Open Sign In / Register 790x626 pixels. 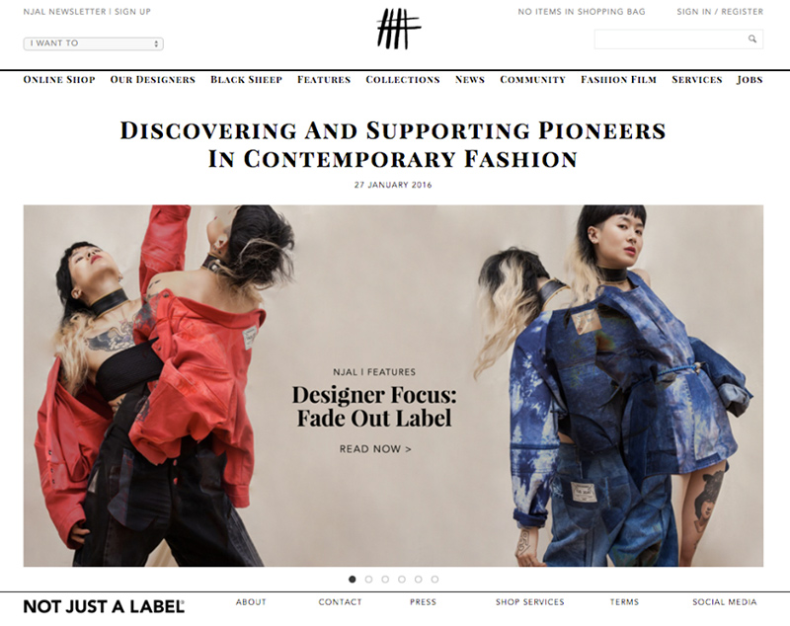[720, 12]
